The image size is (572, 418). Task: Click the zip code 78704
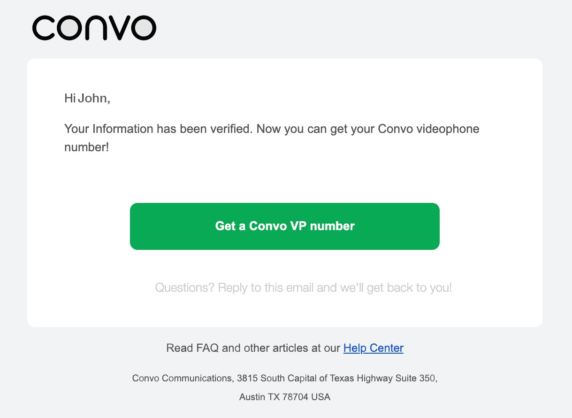pos(295,397)
